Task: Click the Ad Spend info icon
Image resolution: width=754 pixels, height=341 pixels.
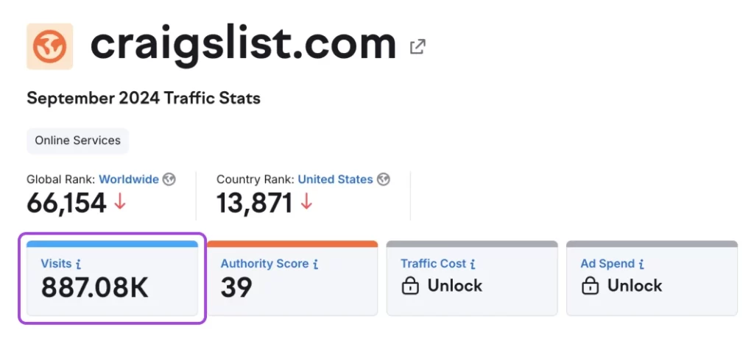Action: (x=641, y=264)
